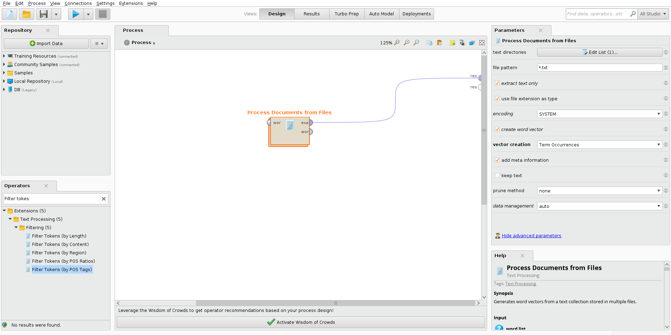Switch to the Results view
The width and height of the screenshot is (671, 335).
[311, 14]
